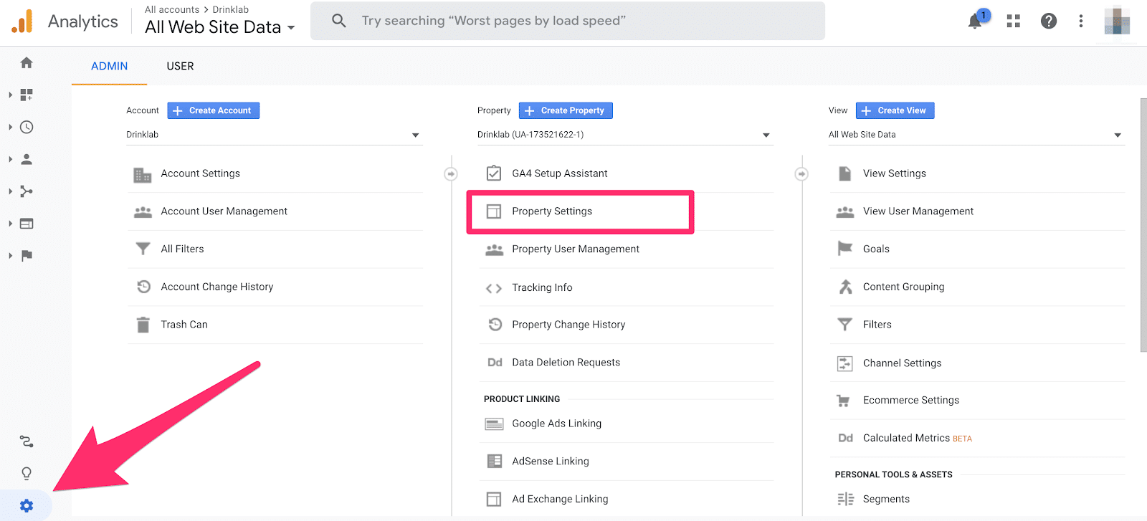Open the three-dot more options menu
Screen dimensions: 1147x521
pos(1081,21)
